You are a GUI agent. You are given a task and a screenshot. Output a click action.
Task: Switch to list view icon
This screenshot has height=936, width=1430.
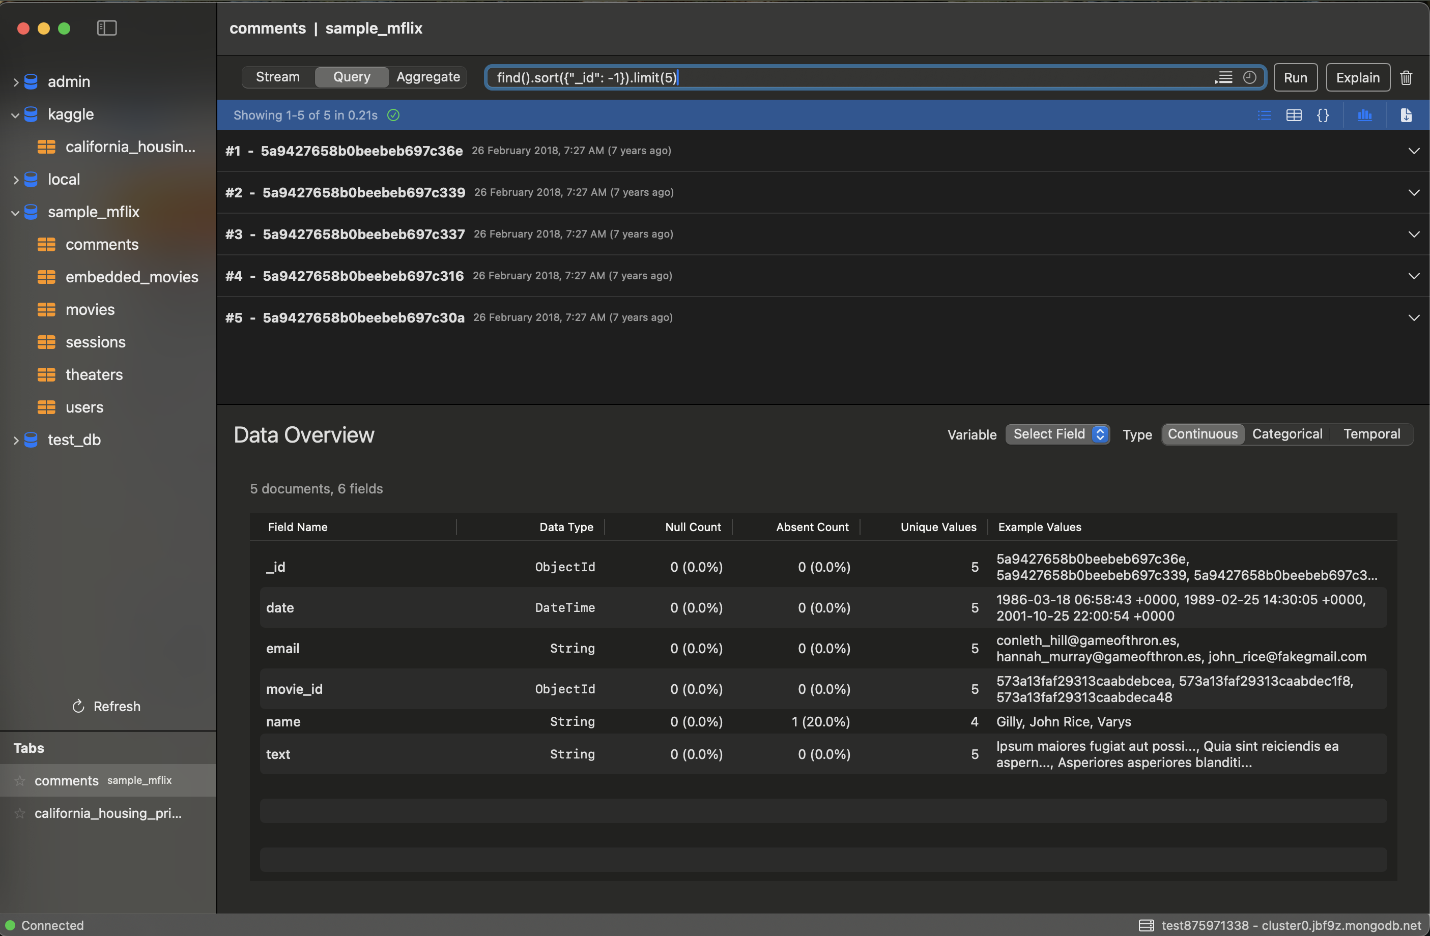point(1264,115)
